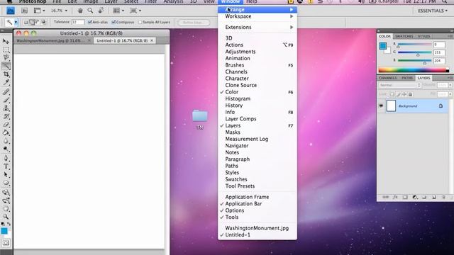Toggle Application Bar in Window menu

point(258,203)
